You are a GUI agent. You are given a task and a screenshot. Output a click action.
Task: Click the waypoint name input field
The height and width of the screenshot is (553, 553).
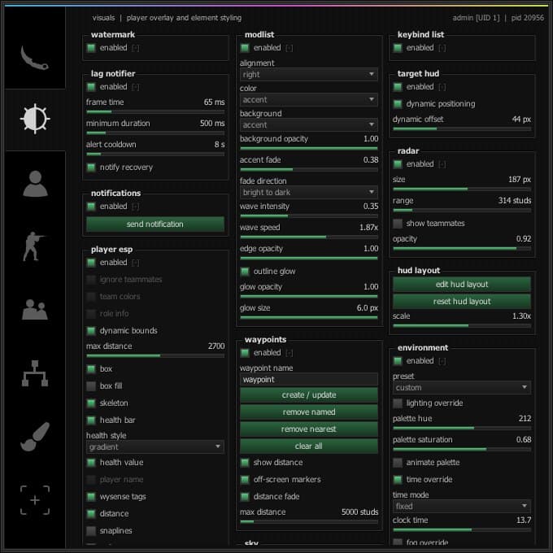click(308, 380)
